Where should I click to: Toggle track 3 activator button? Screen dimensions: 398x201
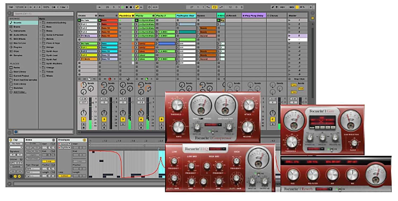pos(123,119)
